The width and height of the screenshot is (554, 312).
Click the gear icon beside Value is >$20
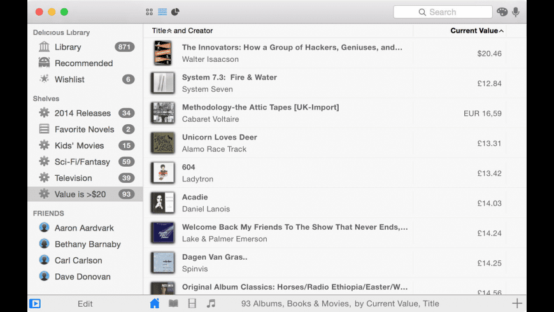44,194
